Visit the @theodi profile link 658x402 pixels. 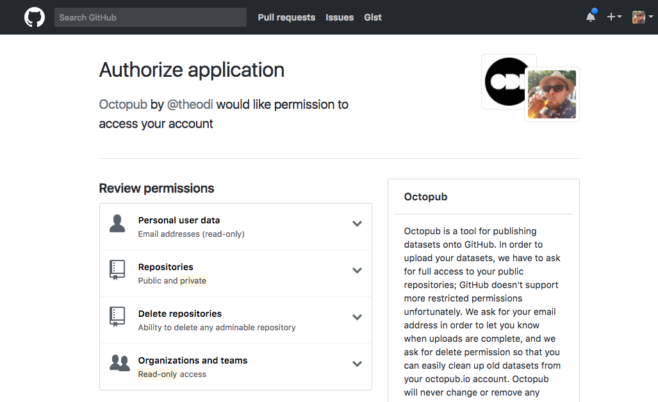click(190, 104)
